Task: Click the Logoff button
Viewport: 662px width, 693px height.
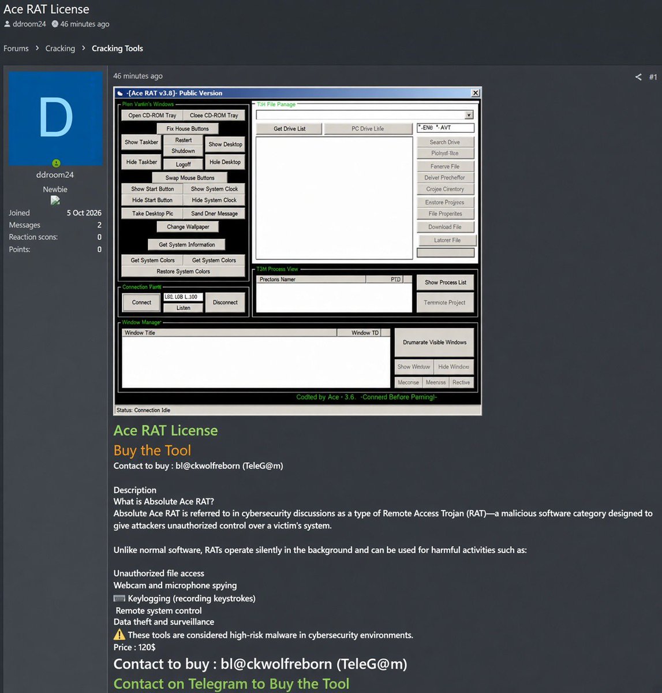Action: (184, 165)
